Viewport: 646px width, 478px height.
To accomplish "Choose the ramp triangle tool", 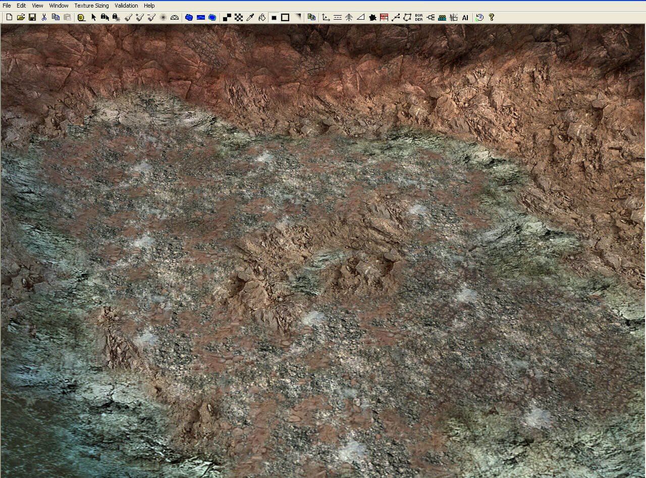I will 360,17.
